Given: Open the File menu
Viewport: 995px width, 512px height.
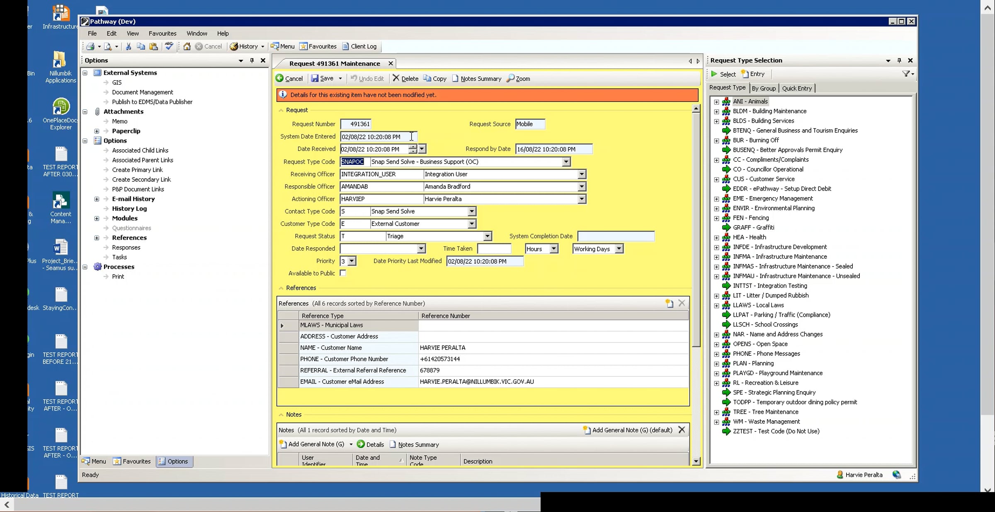Looking at the screenshot, I should [92, 34].
